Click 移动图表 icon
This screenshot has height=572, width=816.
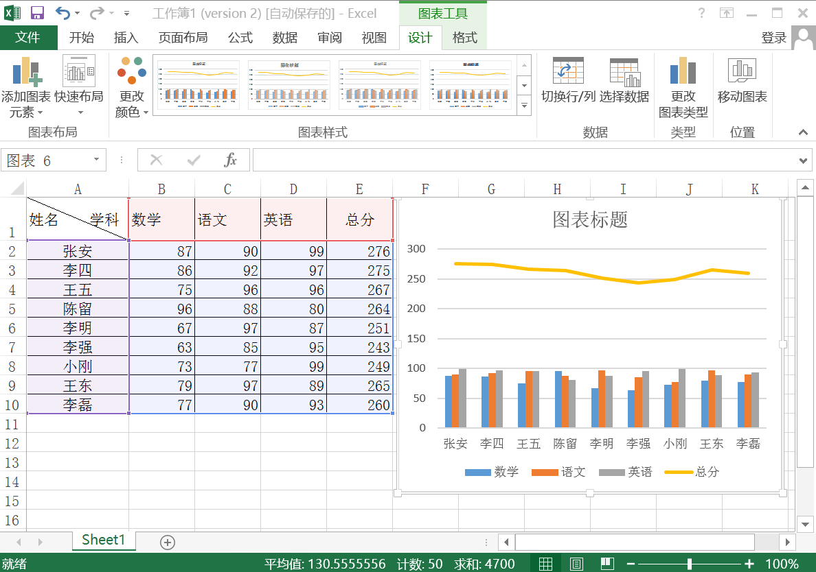(742, 71)
